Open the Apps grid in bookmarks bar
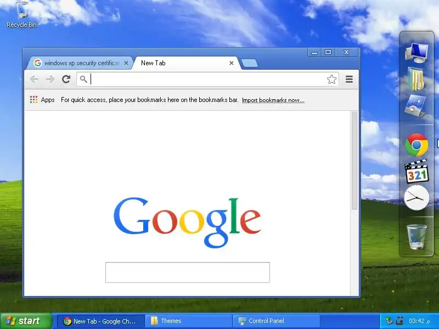Viewport: 439px width, 329px height. tap(42, 100)
